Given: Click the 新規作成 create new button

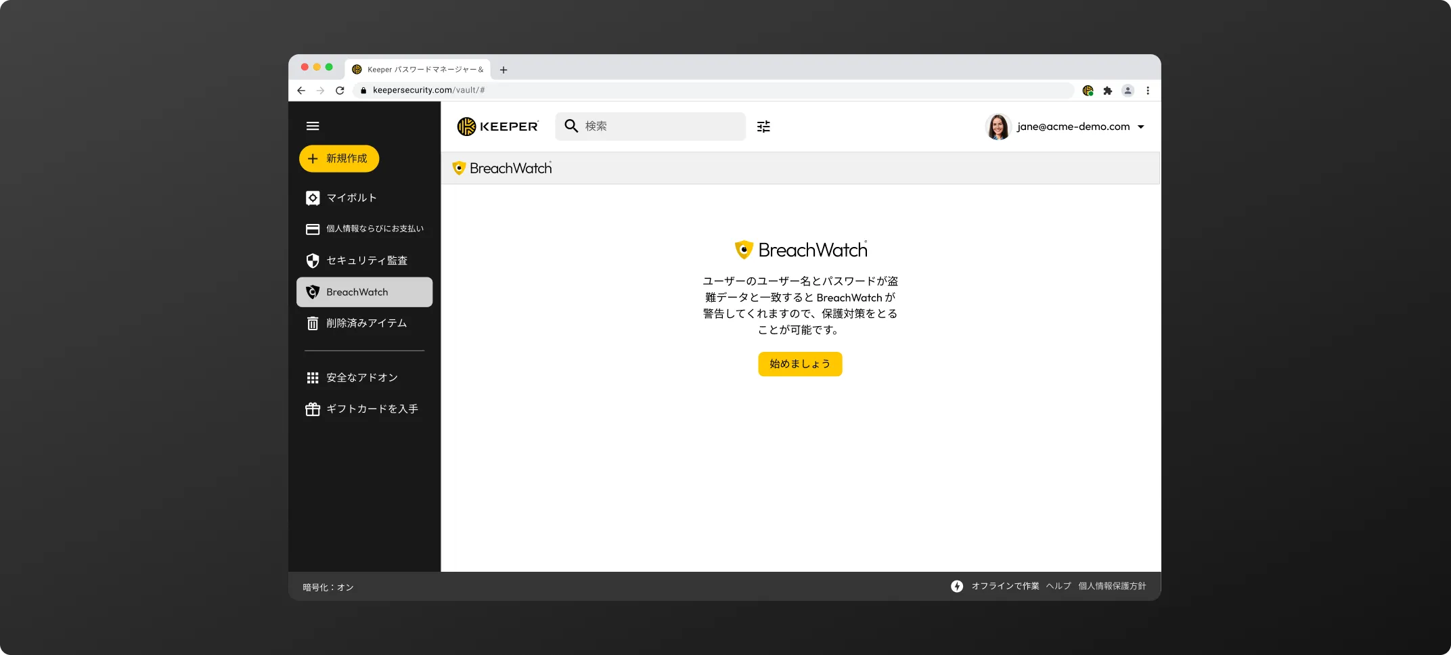Looking at the screenshot, I should tap(339, 158).
